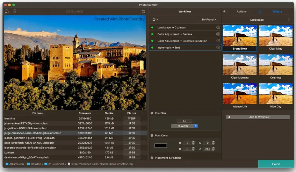This screenshot has width=296, height=172.
Task: Adjust the G value stepper
Action: [x=213, y=143]
